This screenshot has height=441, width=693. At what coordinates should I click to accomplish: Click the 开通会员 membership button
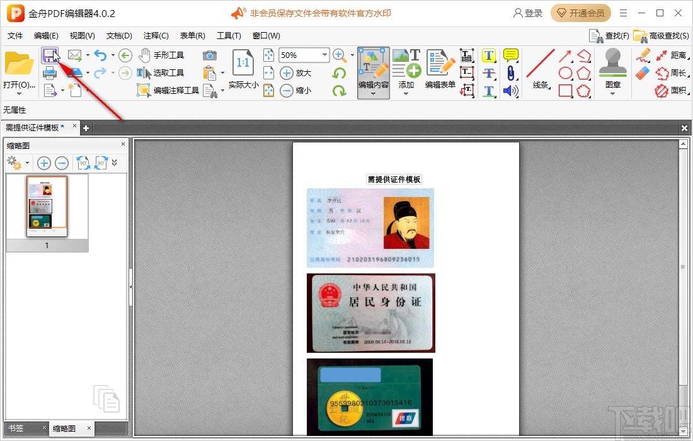click(x=580, y=13)
